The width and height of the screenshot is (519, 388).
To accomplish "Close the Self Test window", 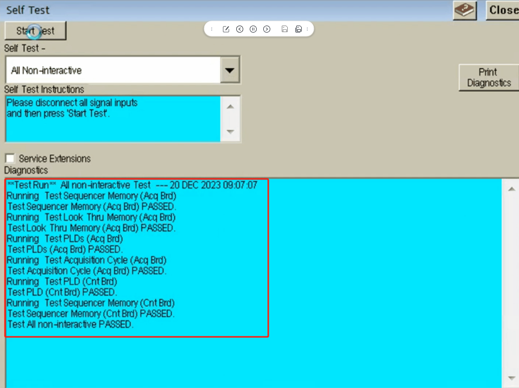I will pos(502,10).
